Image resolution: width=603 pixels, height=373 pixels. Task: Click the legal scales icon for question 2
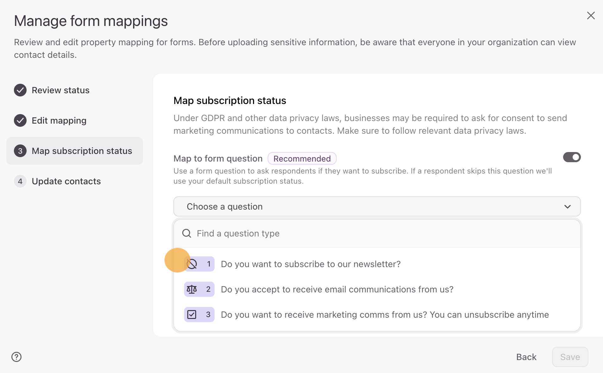[192, 289]
